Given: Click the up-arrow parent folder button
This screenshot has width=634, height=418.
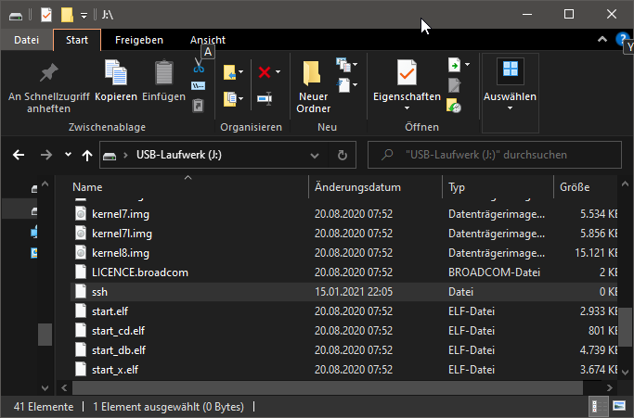Looking at the screenshot, I should point(87,155).
